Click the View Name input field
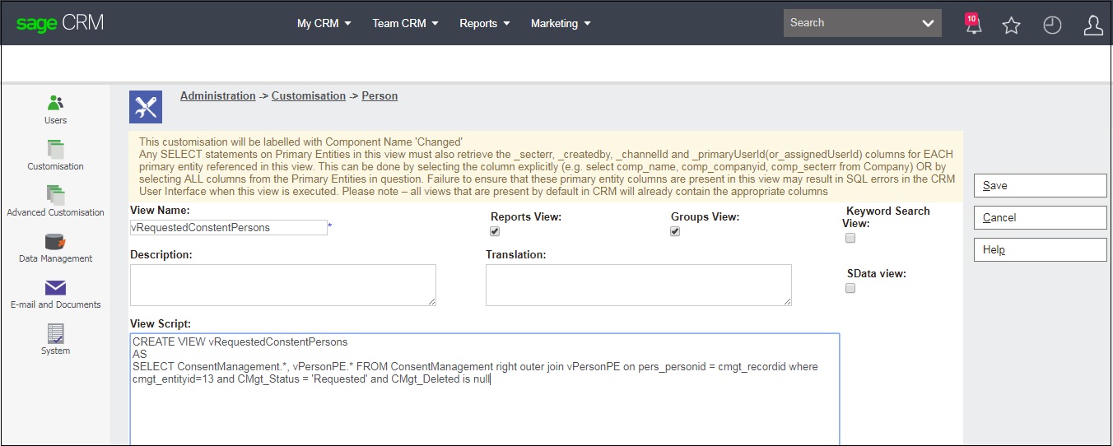 click(228, 227)
